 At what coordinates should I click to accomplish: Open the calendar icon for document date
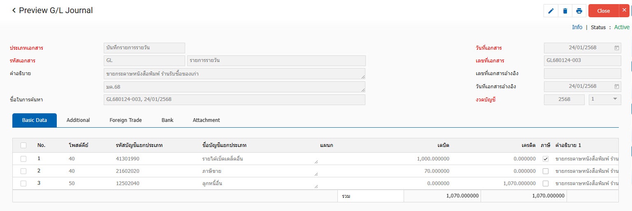click(x=616, y=48)
